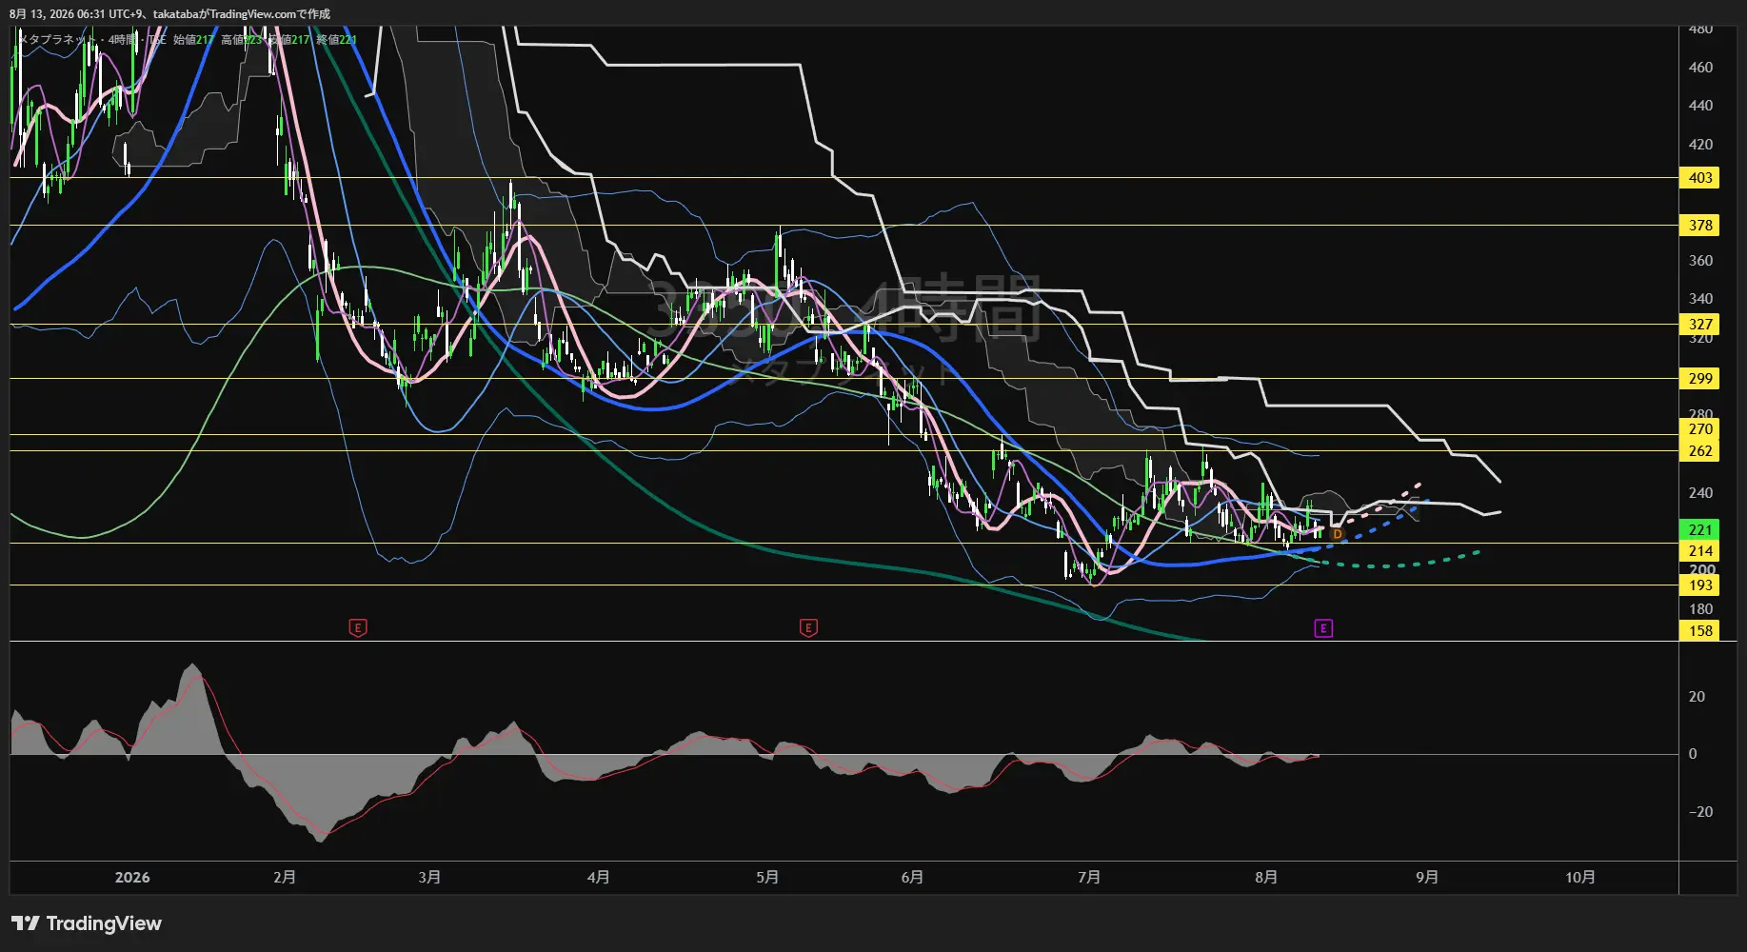The height and width of the screenshot is (952, 1747).
Task: Click the 始値217 open value in legend
Action: pyautogui.click(x=193, y=40)
